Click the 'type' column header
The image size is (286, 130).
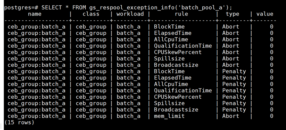pos(232,14)
